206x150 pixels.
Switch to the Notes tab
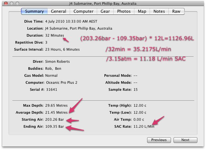(x=159, y=11)
